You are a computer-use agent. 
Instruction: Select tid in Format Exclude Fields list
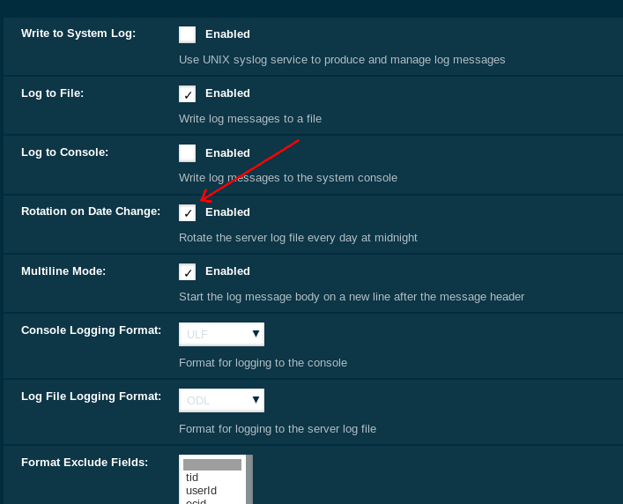(x=192, y=478)
